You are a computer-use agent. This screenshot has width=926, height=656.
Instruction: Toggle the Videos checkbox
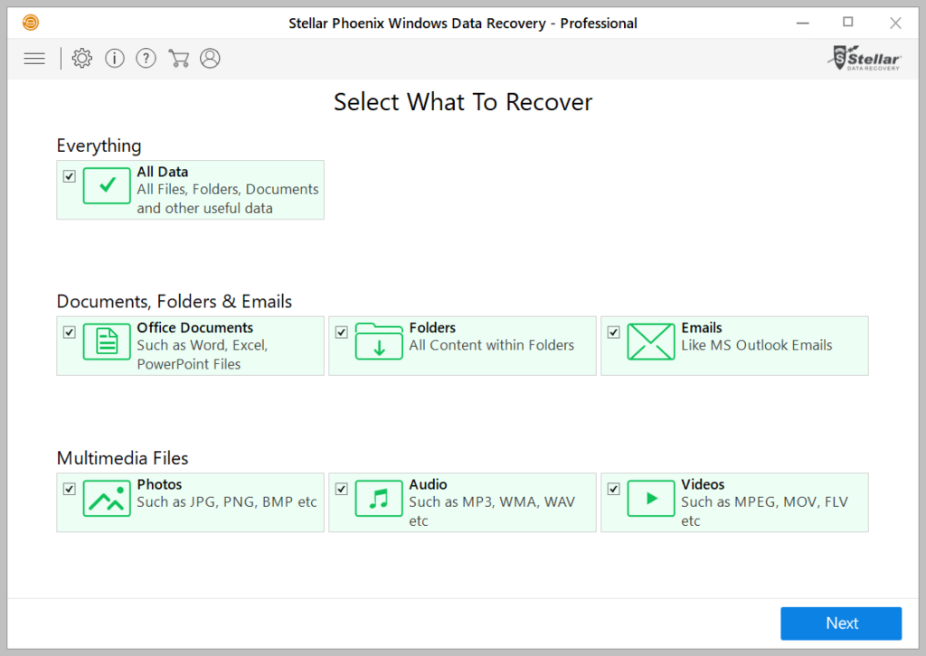[x=614, y=489]
